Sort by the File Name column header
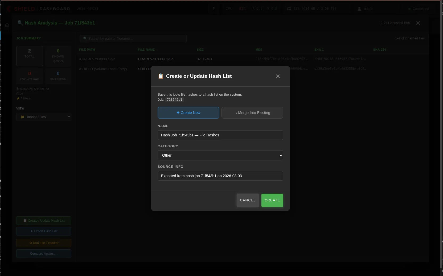The width and height of the screenshot is (443, 276). coord(146,50)
